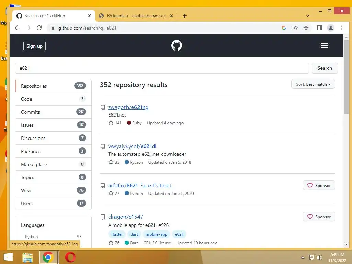Close the Search e621 GitHub tab
352x264 pixels.
click(89, 16)
